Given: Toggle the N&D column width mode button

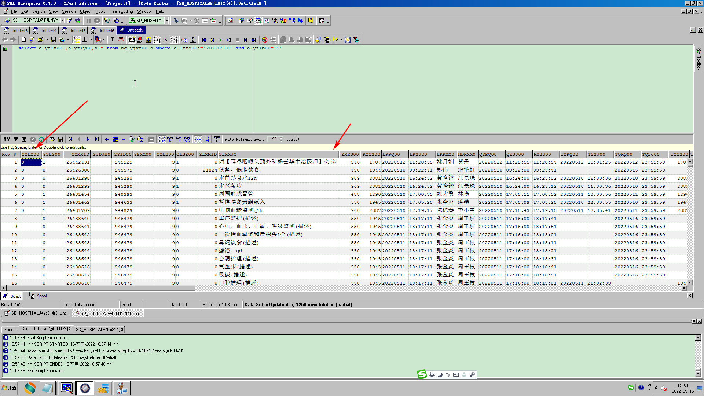Looking at the screenshot, I should [x=187, y=139].
